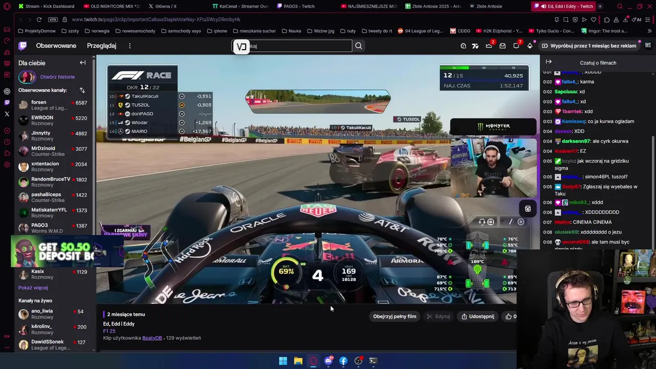Click Otwórz historie link
656x369 pixels.
[x=57, y=77]
